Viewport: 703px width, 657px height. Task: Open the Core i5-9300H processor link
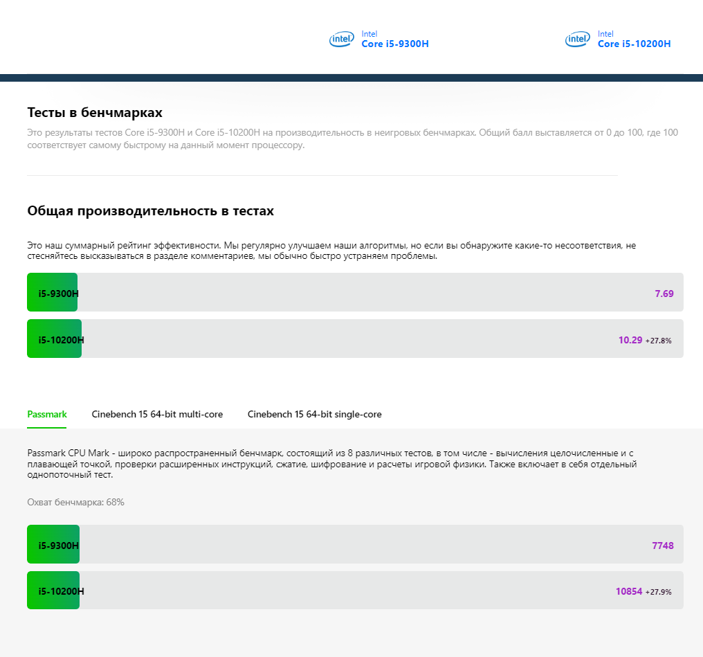click(395, 44)
